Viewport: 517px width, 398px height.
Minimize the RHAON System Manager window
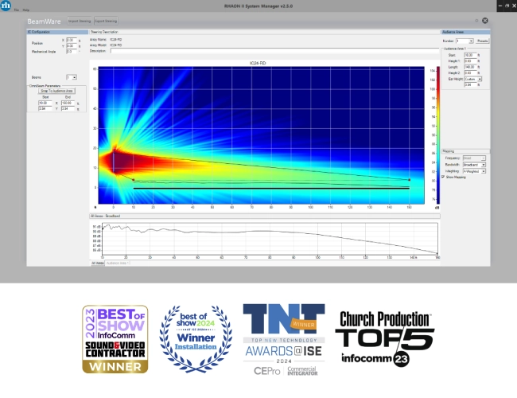[x=500, y=5]
